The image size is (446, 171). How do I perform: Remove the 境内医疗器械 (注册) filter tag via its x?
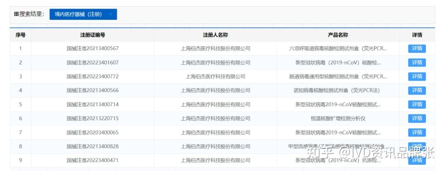(x=111, y=14)
